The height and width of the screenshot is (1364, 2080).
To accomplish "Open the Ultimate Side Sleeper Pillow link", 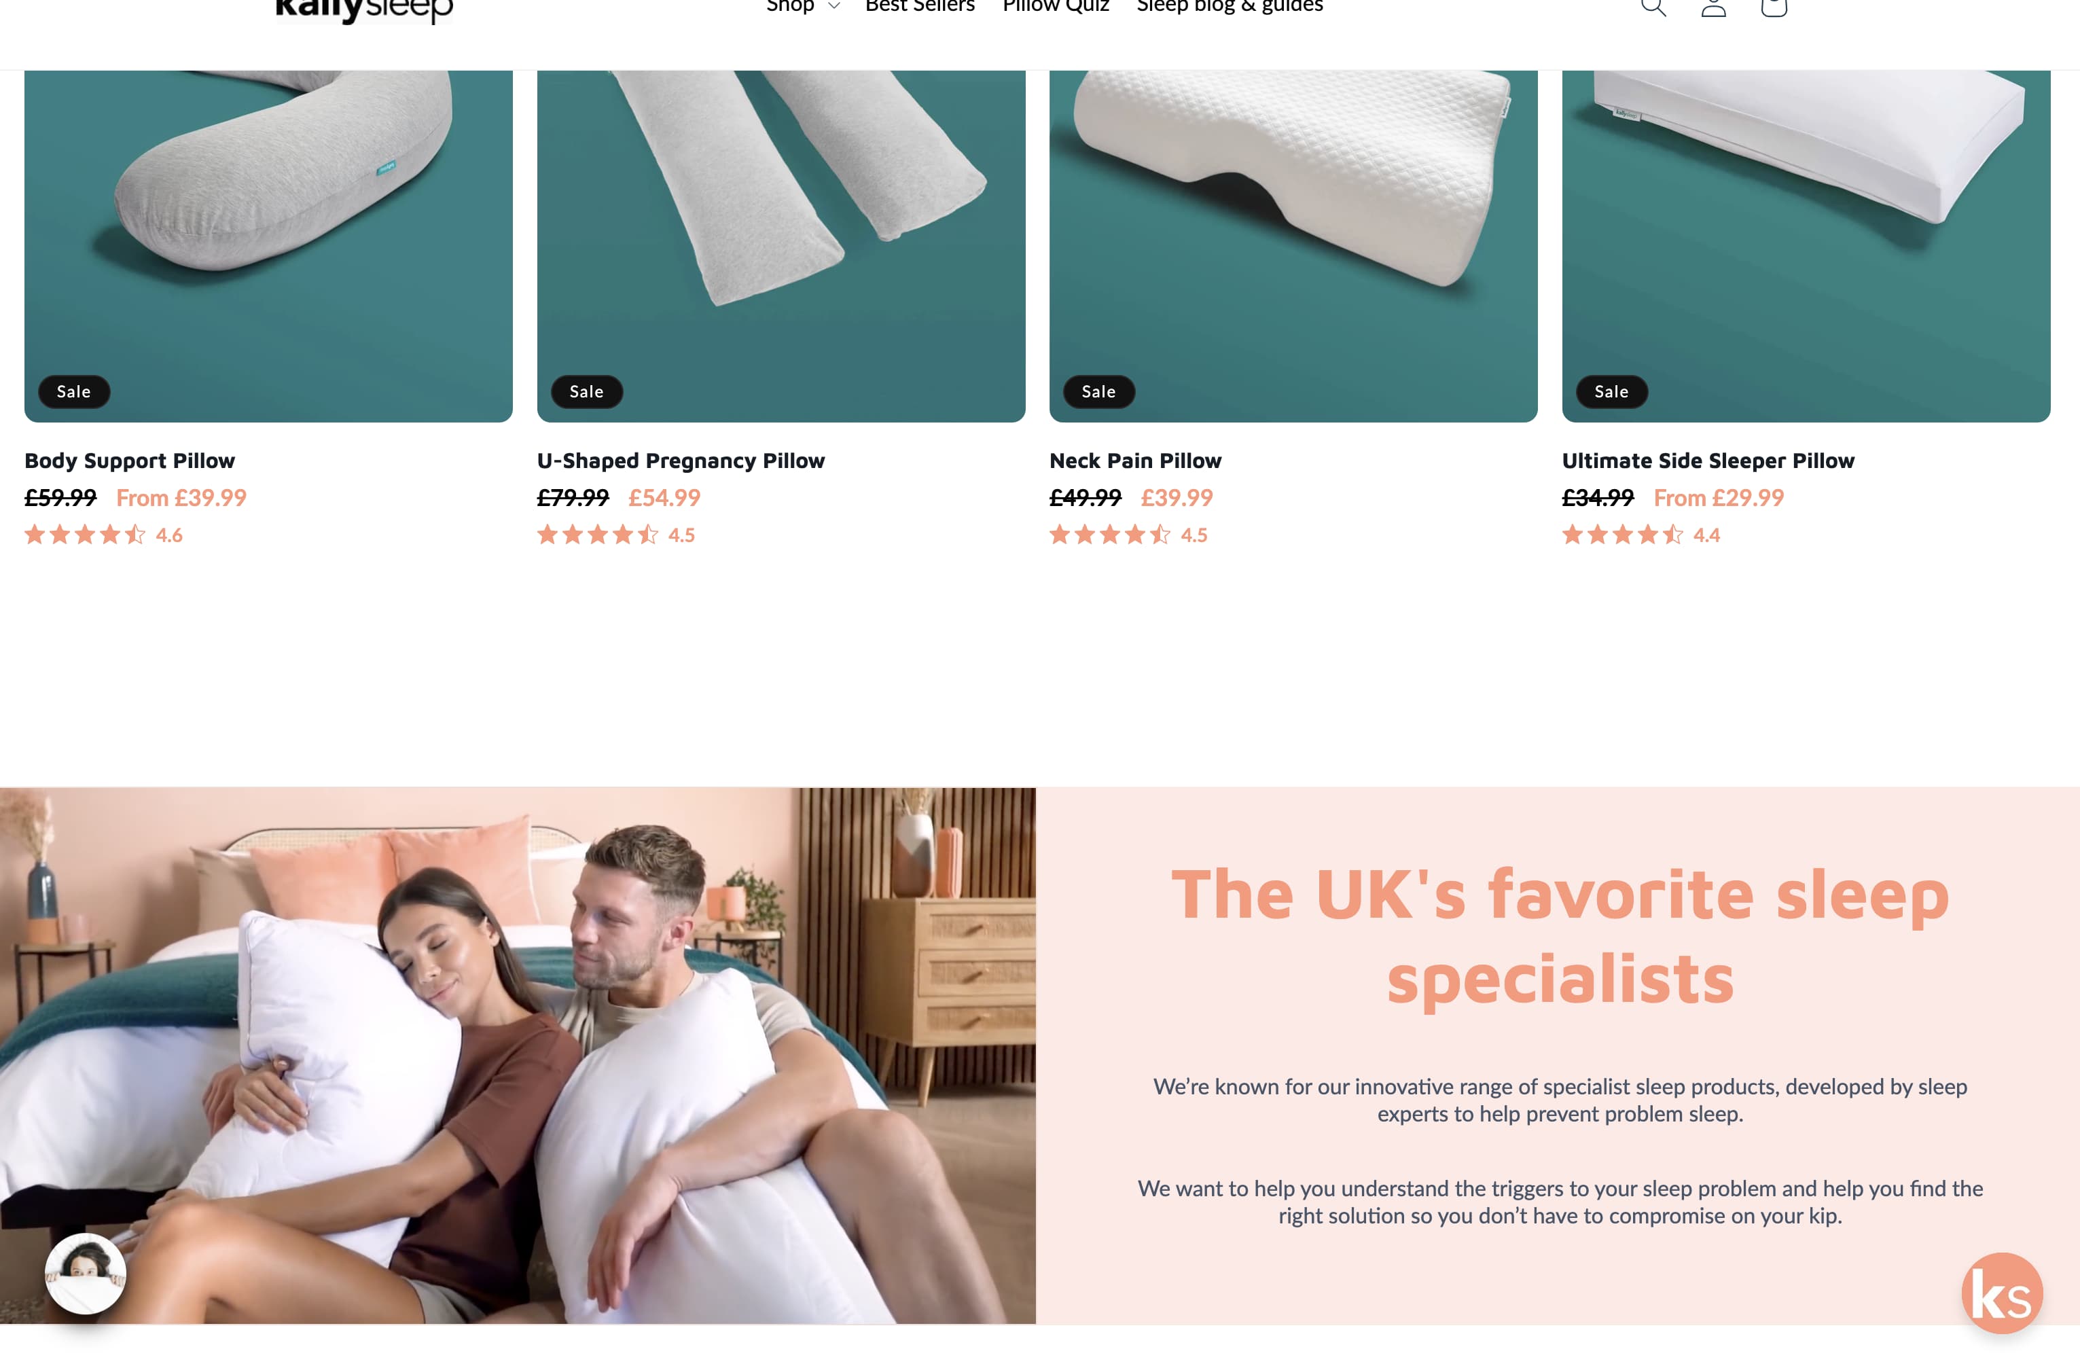I will [1708, 461].
